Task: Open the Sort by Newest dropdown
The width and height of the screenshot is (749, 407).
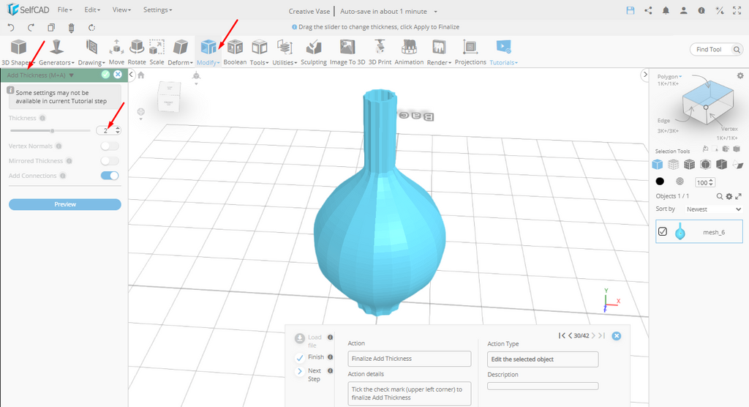Action: coord(713,209)
